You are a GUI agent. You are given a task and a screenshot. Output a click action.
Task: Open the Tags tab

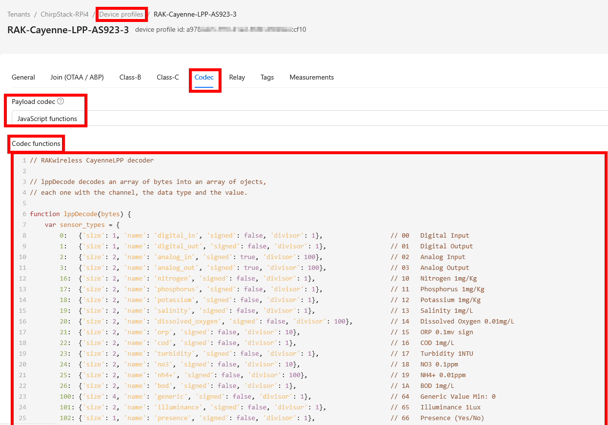(x=267, y=77)
